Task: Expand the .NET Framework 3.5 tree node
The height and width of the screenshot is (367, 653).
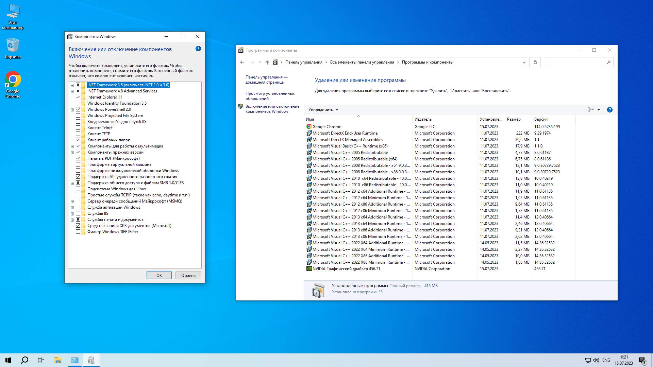Action: pyautogui.click(x=72, y=85)
